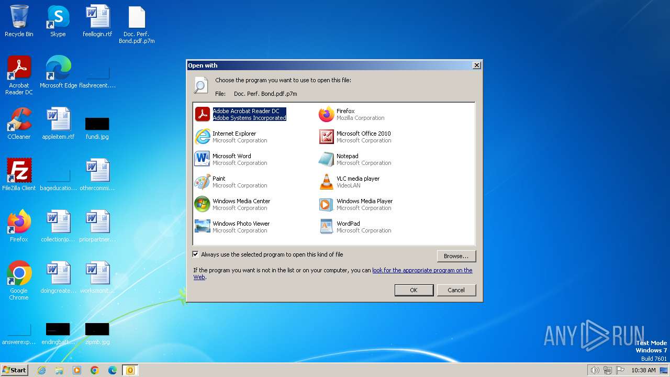Click the taskbar clock showing 10:38 AM
The height and width of the screenshot is (377, 670).
643,370
